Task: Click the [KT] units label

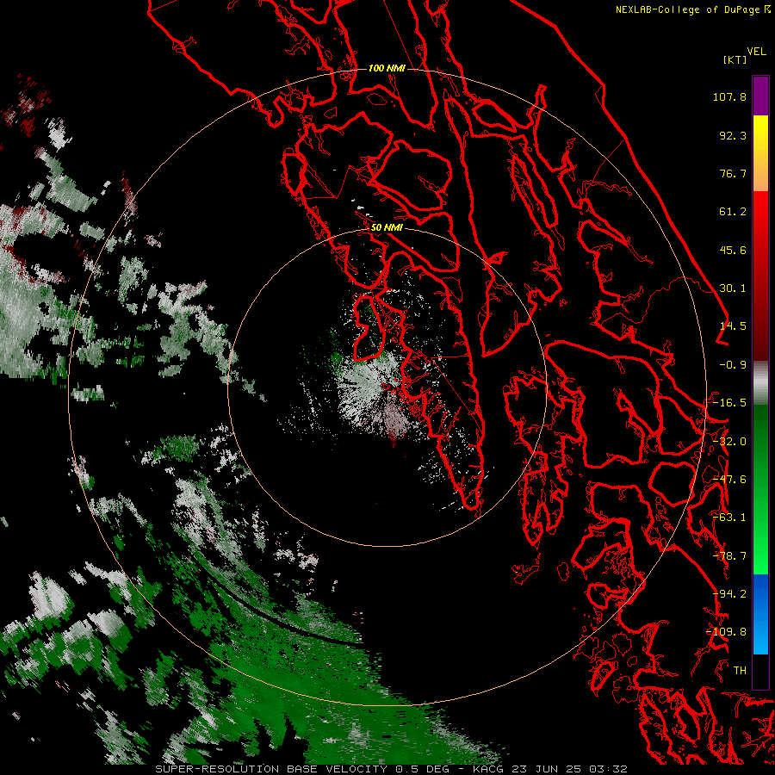Action: [735, 59]
